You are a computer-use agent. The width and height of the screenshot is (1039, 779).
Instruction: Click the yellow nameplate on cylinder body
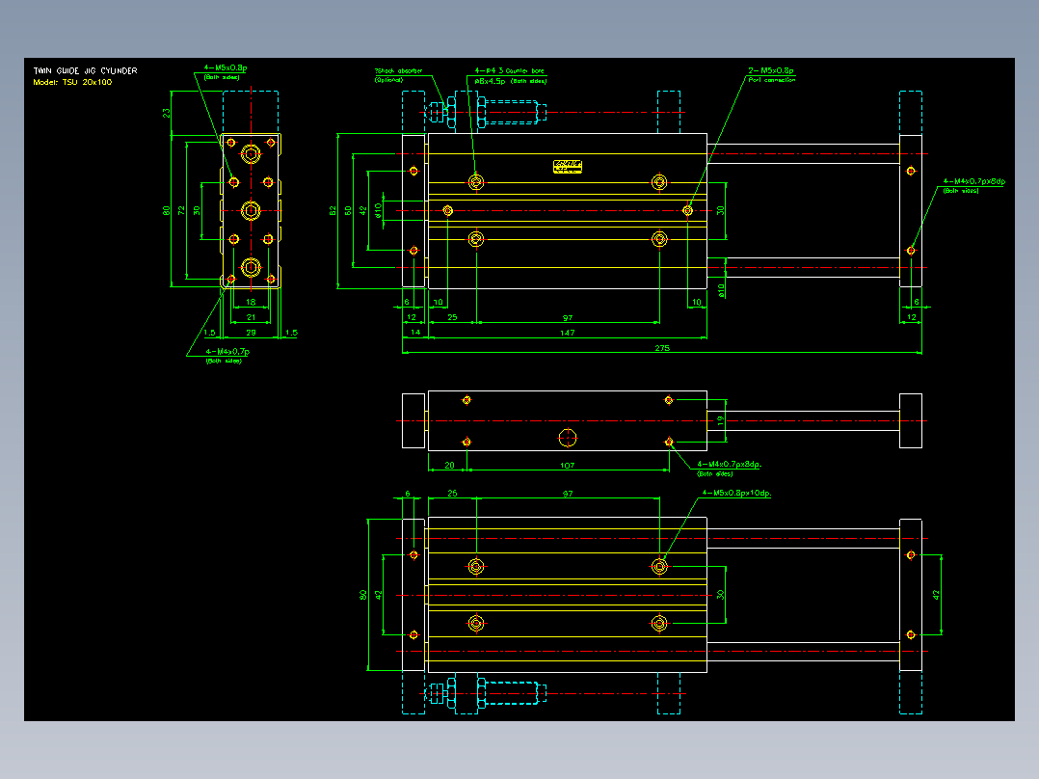[x=567, y=167]
